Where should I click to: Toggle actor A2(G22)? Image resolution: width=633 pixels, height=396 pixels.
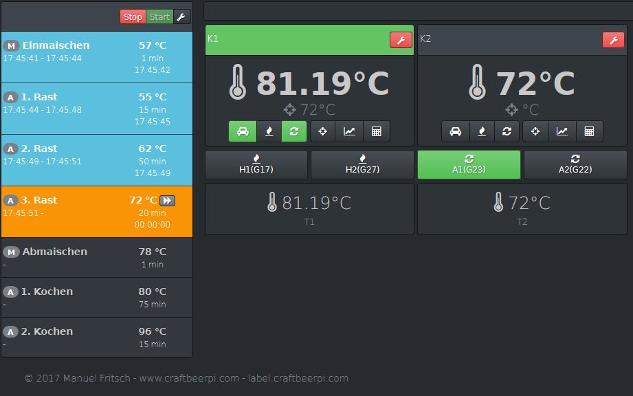click(x=575, y=165)
